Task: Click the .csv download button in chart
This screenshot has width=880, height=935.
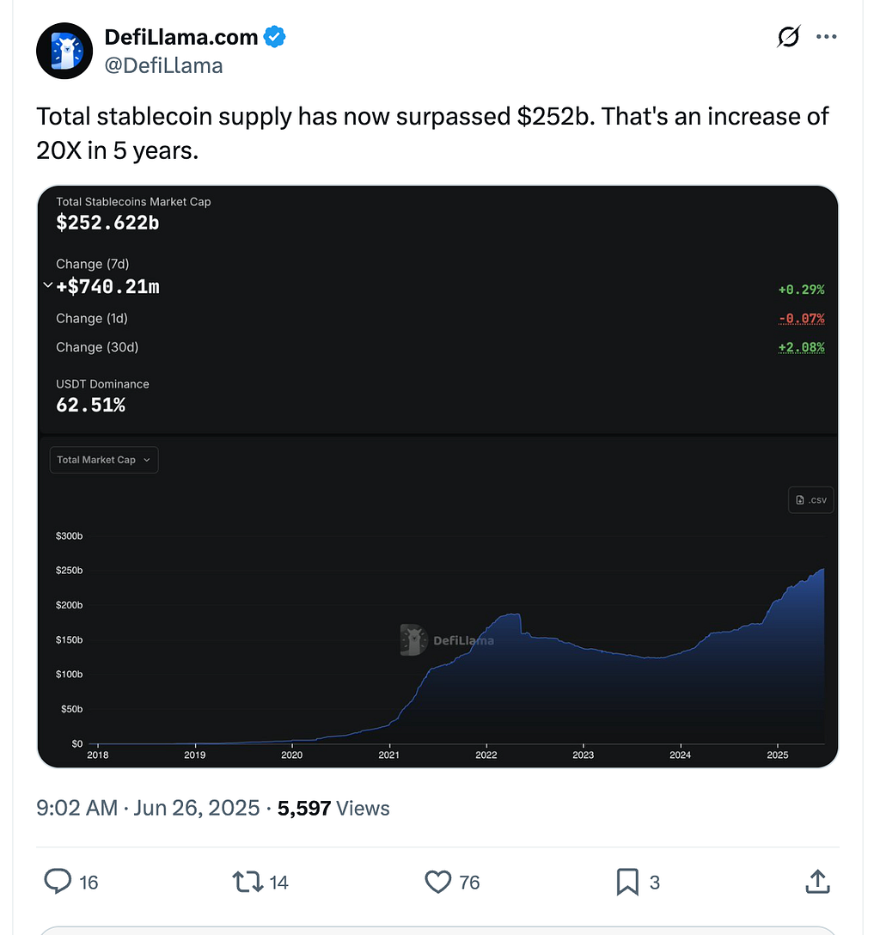Action: 811,499
